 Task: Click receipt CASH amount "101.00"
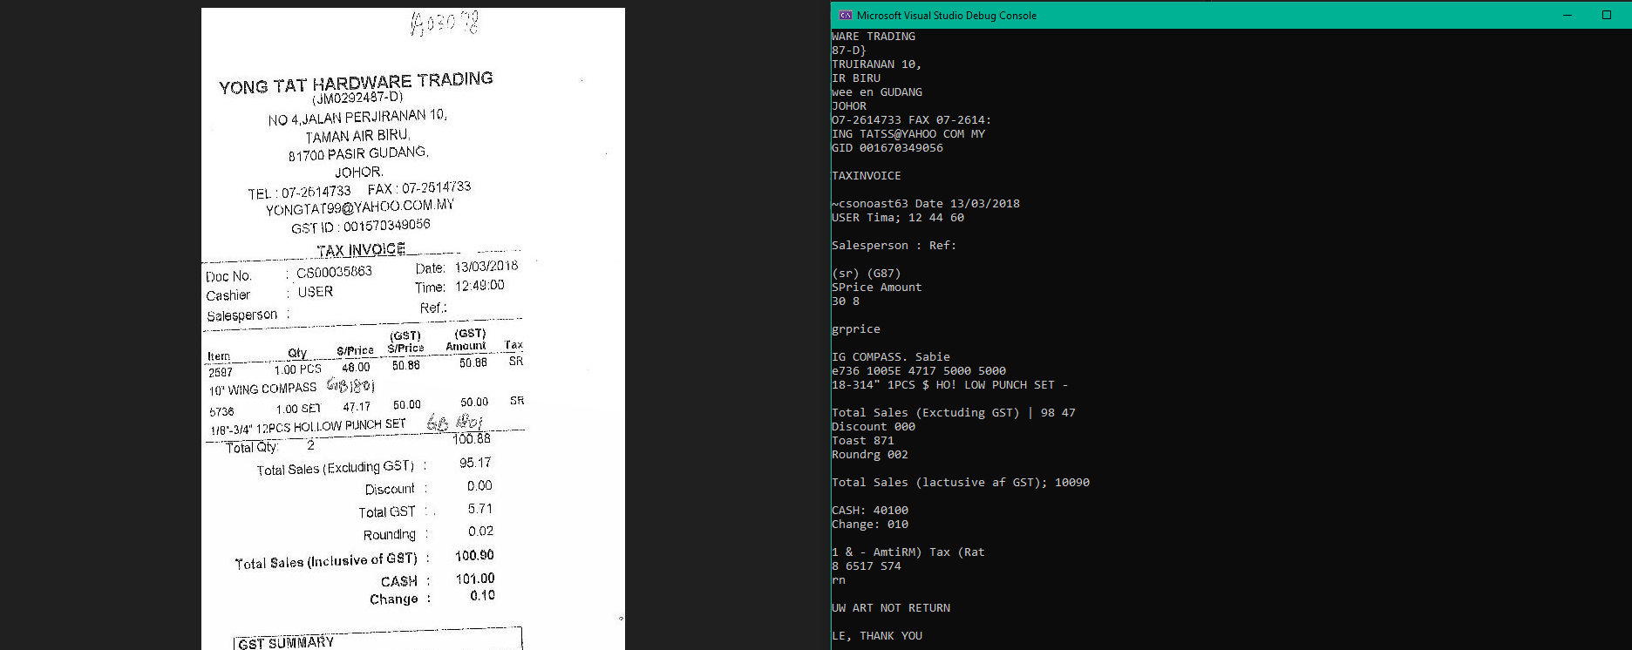(475, 579)
